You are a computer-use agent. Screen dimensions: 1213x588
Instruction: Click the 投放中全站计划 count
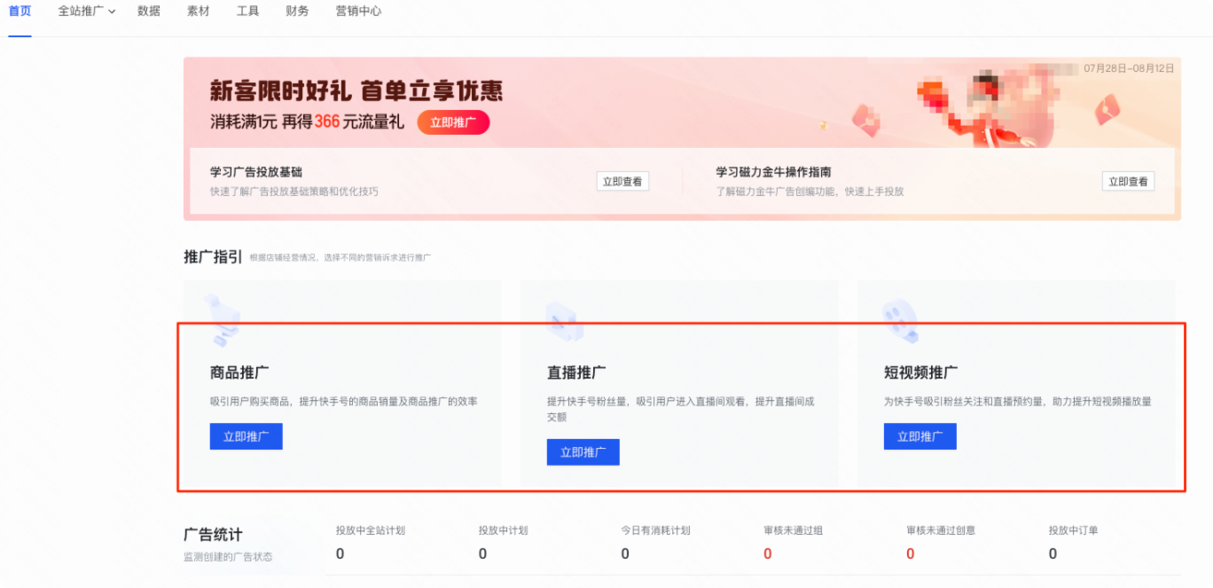tap(340, 553)
